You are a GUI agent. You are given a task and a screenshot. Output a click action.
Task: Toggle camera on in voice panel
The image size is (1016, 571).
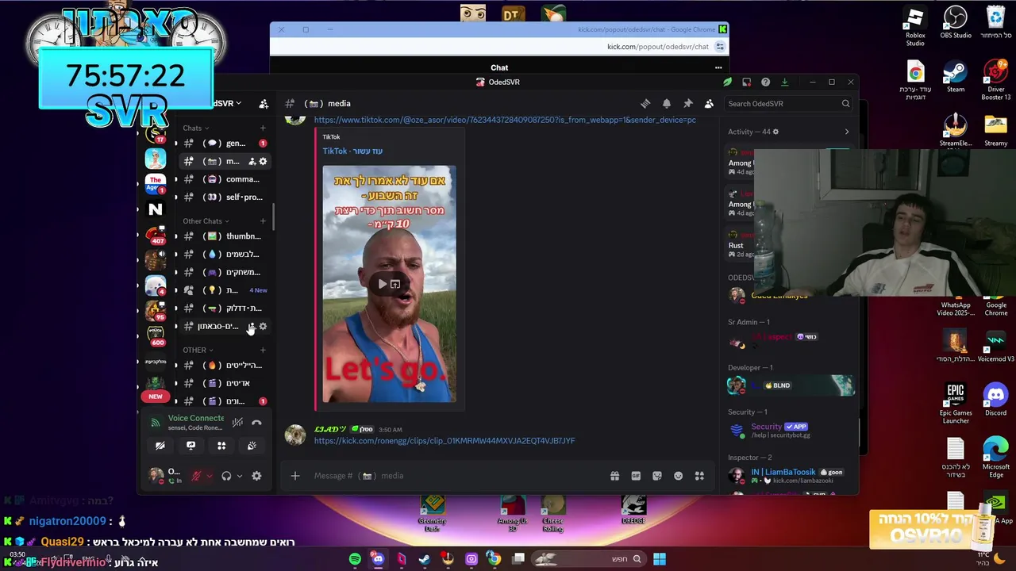[x=160, y=446]
